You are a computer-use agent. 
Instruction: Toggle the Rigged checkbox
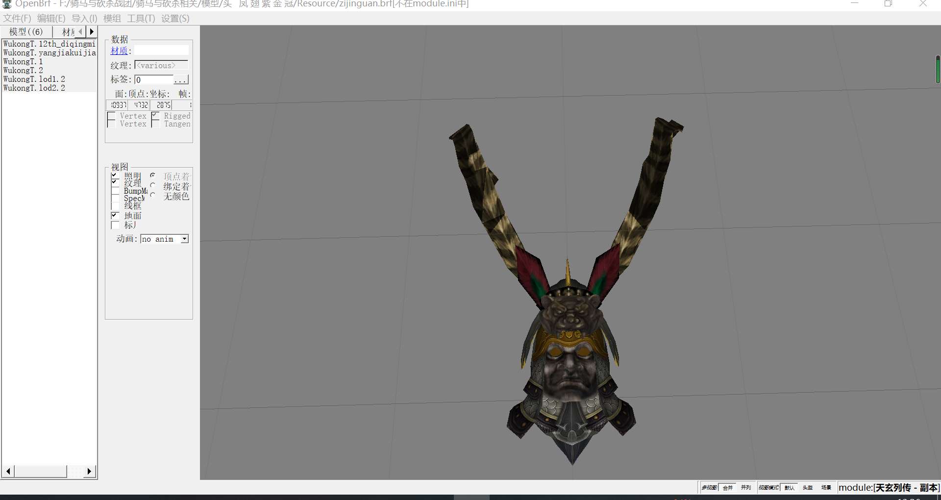[155, 116]
